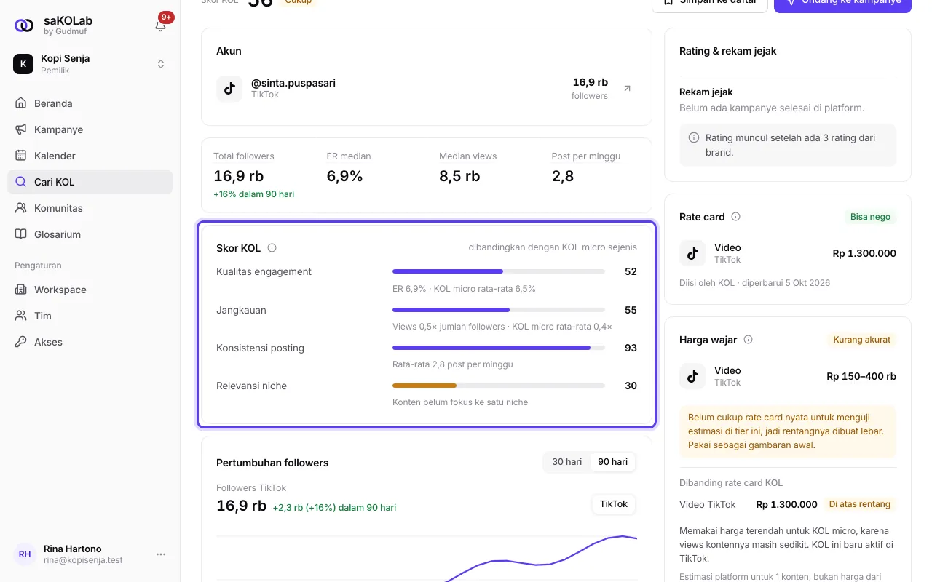Show the Harga wajar info tooltip
The width and height of the screenshot is (932, 582).
coord(748,340)
